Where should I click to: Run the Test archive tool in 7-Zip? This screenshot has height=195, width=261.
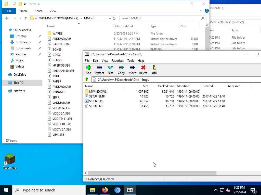click(110, 70)
